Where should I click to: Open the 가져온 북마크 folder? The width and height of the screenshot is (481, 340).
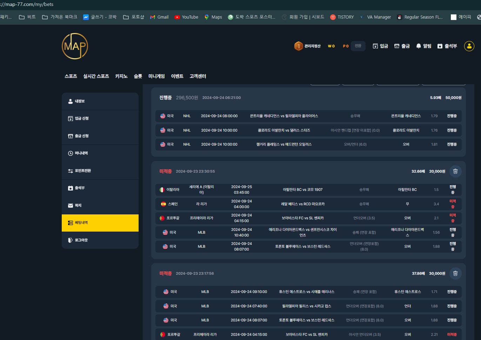60,17
